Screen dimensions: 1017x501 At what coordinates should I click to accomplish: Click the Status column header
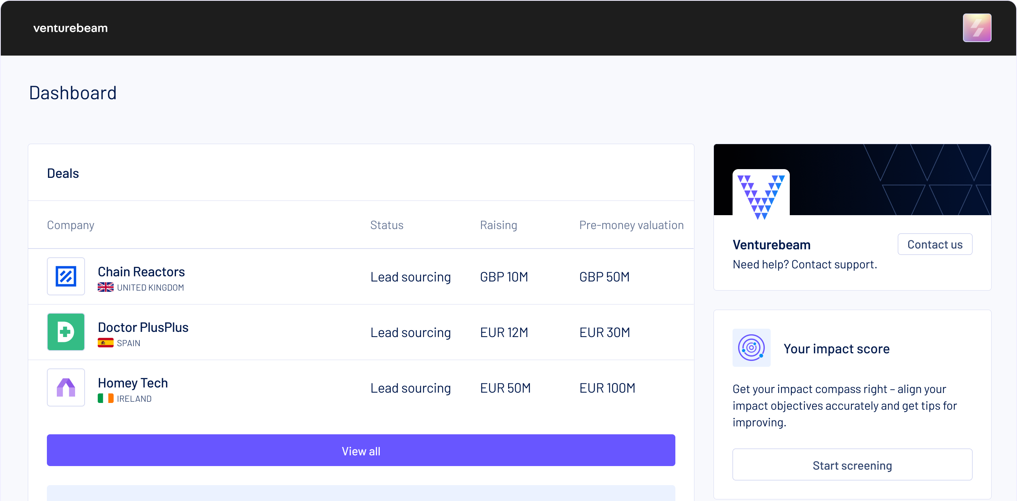387,225
